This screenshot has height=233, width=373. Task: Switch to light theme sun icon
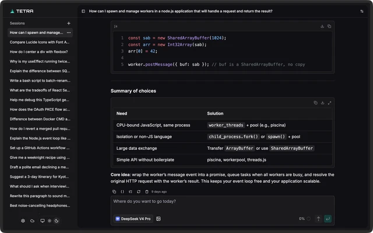point(50,221)
